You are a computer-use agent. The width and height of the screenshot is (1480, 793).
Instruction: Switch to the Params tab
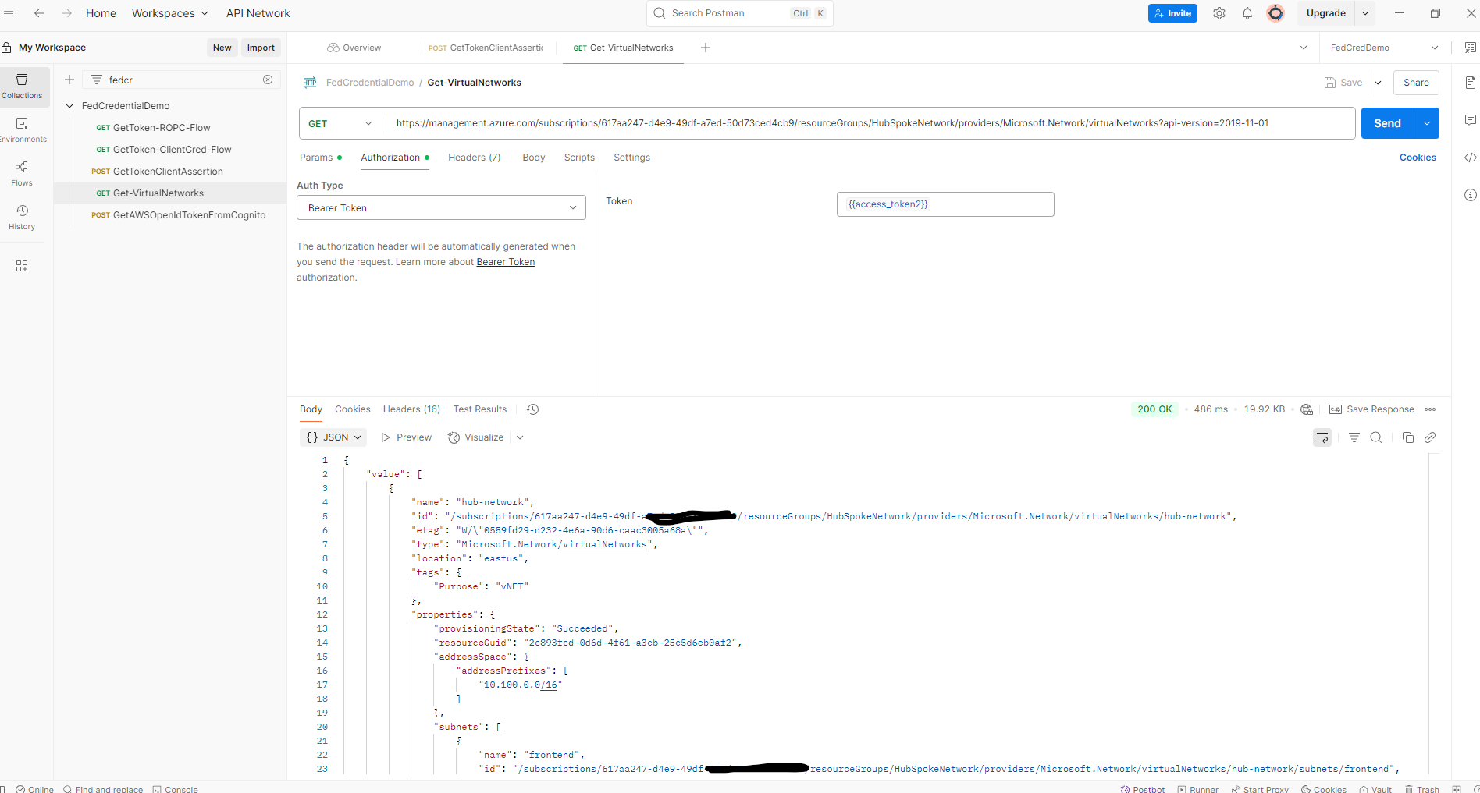pyautogui.click(x=320, y=158)
